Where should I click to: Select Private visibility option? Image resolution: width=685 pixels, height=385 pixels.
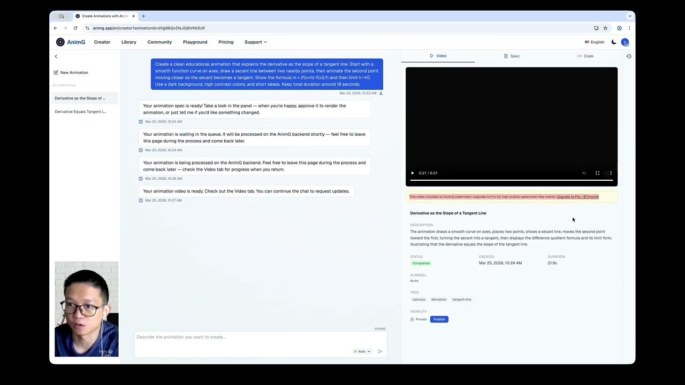pyautogui.click(x=418, y=319)
